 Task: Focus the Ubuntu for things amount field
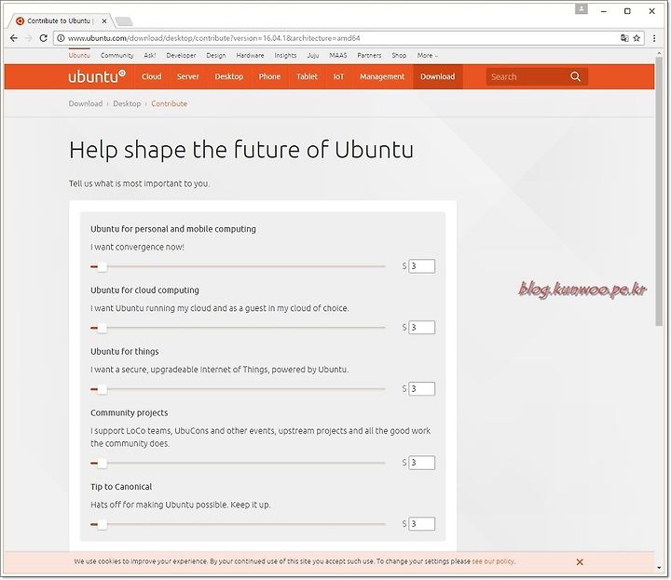[421, 388]
